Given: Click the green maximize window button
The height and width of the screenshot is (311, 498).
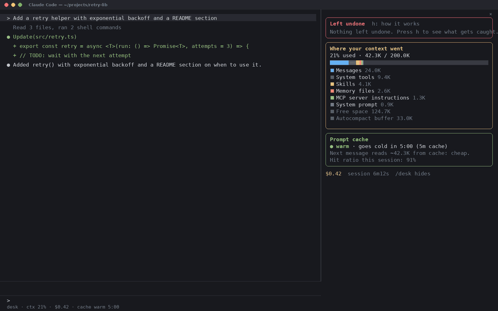Looking at the screenshot, I should 20,5.
